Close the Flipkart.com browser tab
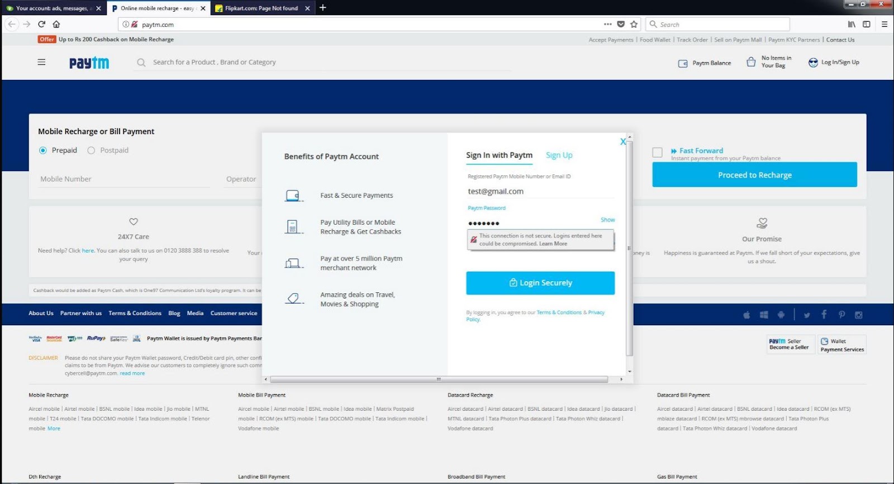The width and height of the screenshot is (894, 484). 307,8
